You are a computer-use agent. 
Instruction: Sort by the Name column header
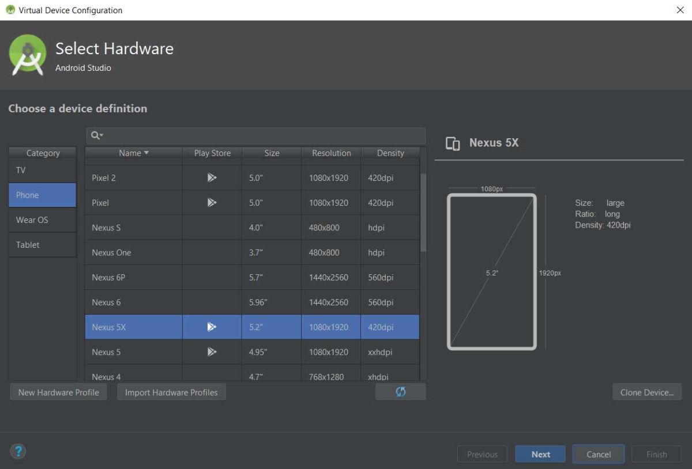point(134,153)
